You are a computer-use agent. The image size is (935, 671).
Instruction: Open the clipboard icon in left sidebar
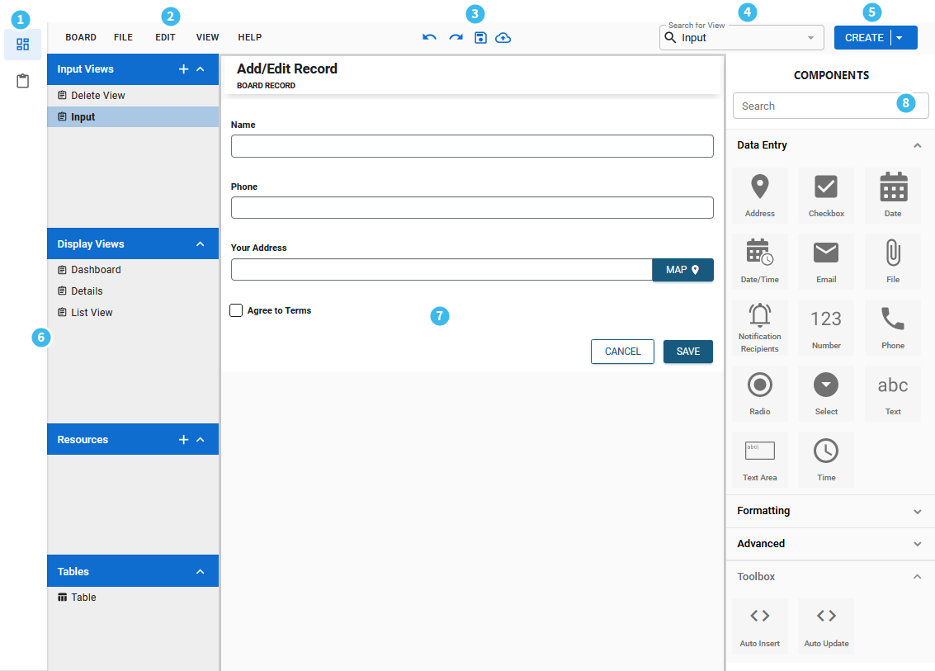pos(23,81)
